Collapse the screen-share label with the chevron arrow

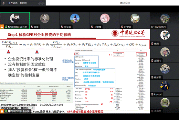tap(32, 108)
